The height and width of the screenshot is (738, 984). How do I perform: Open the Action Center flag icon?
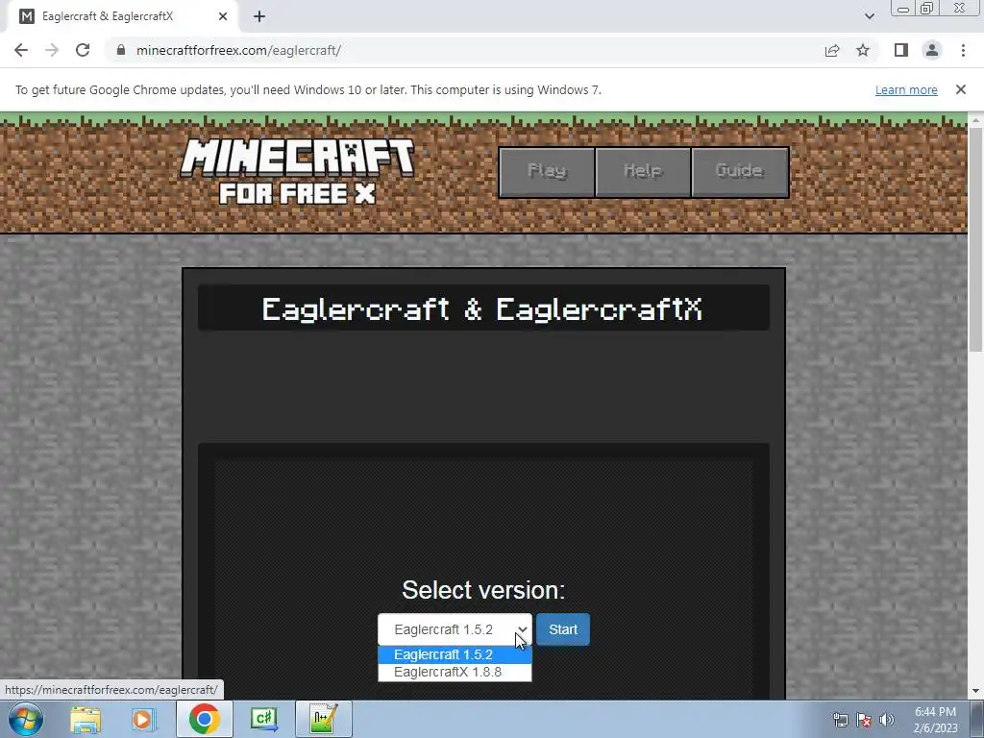[x=864, y=720]
